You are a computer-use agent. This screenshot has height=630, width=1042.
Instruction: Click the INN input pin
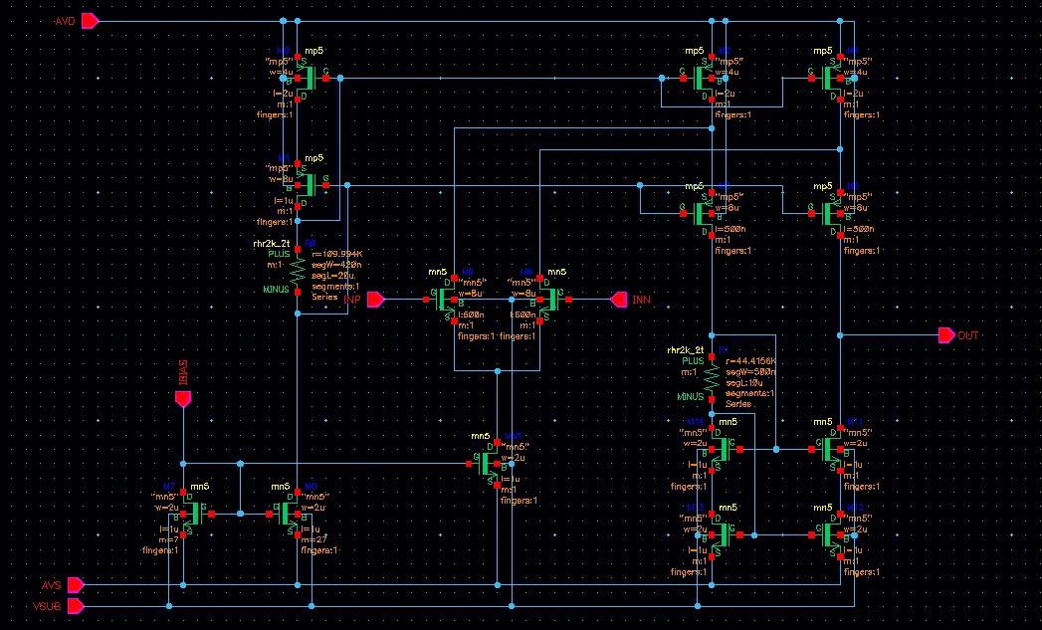pyautogui.click(x=618, y=299)
